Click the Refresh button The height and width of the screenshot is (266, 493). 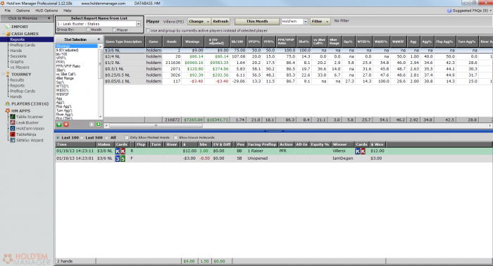220,21
